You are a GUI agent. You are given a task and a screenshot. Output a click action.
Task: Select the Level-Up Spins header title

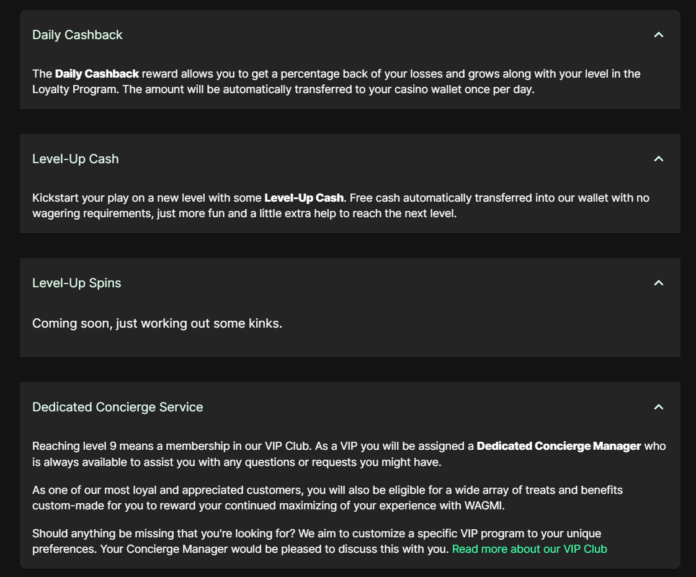pyautogui.click(x=76, y=283)
